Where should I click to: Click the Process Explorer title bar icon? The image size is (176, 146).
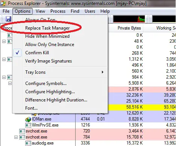(3, 3)
